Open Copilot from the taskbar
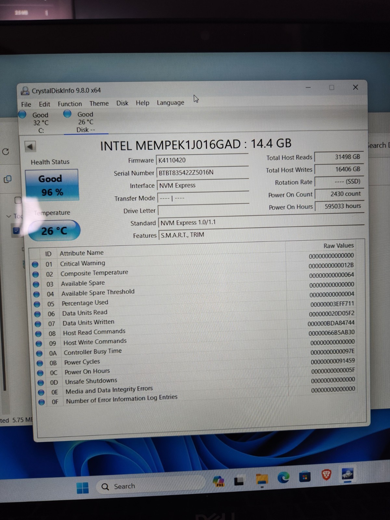 [x=219, y=481]
